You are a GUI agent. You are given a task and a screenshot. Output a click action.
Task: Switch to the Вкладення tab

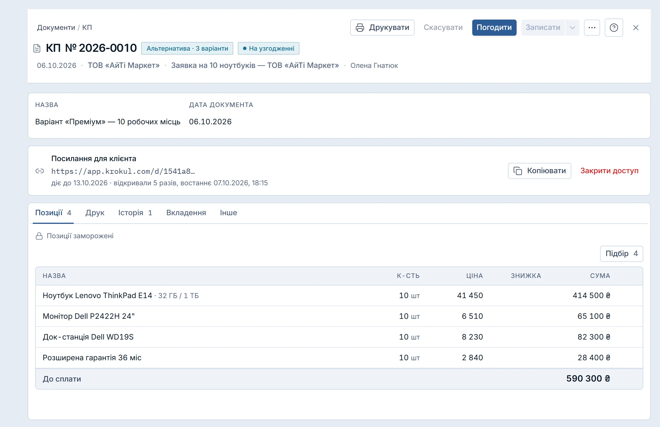pos(186,213)
